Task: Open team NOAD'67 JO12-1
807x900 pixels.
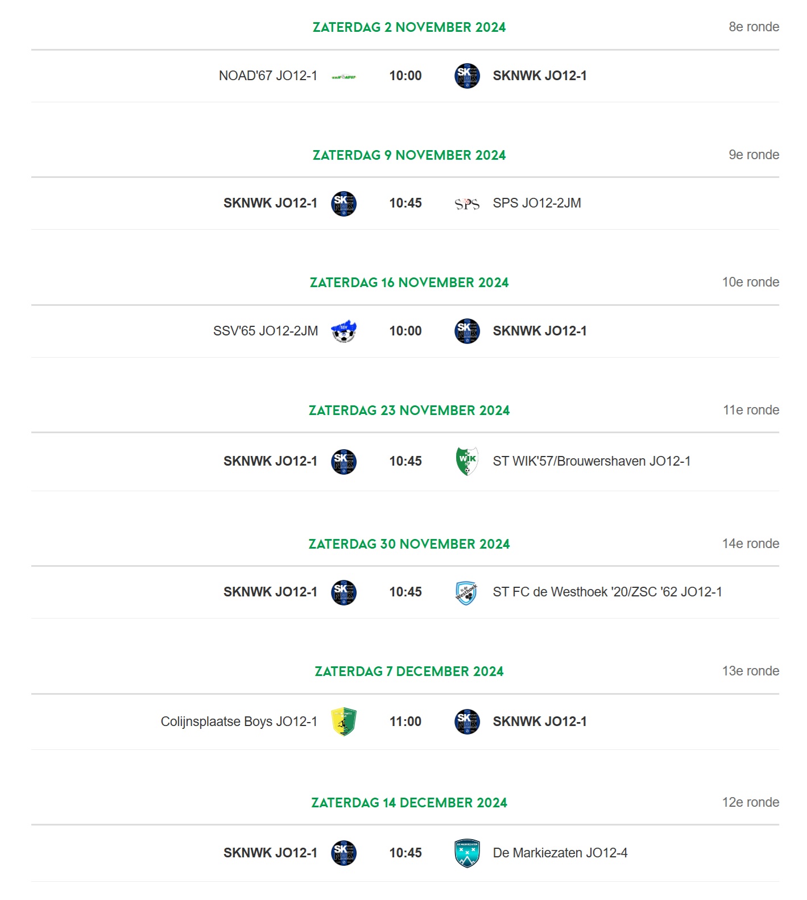Action: click(268, 76)
